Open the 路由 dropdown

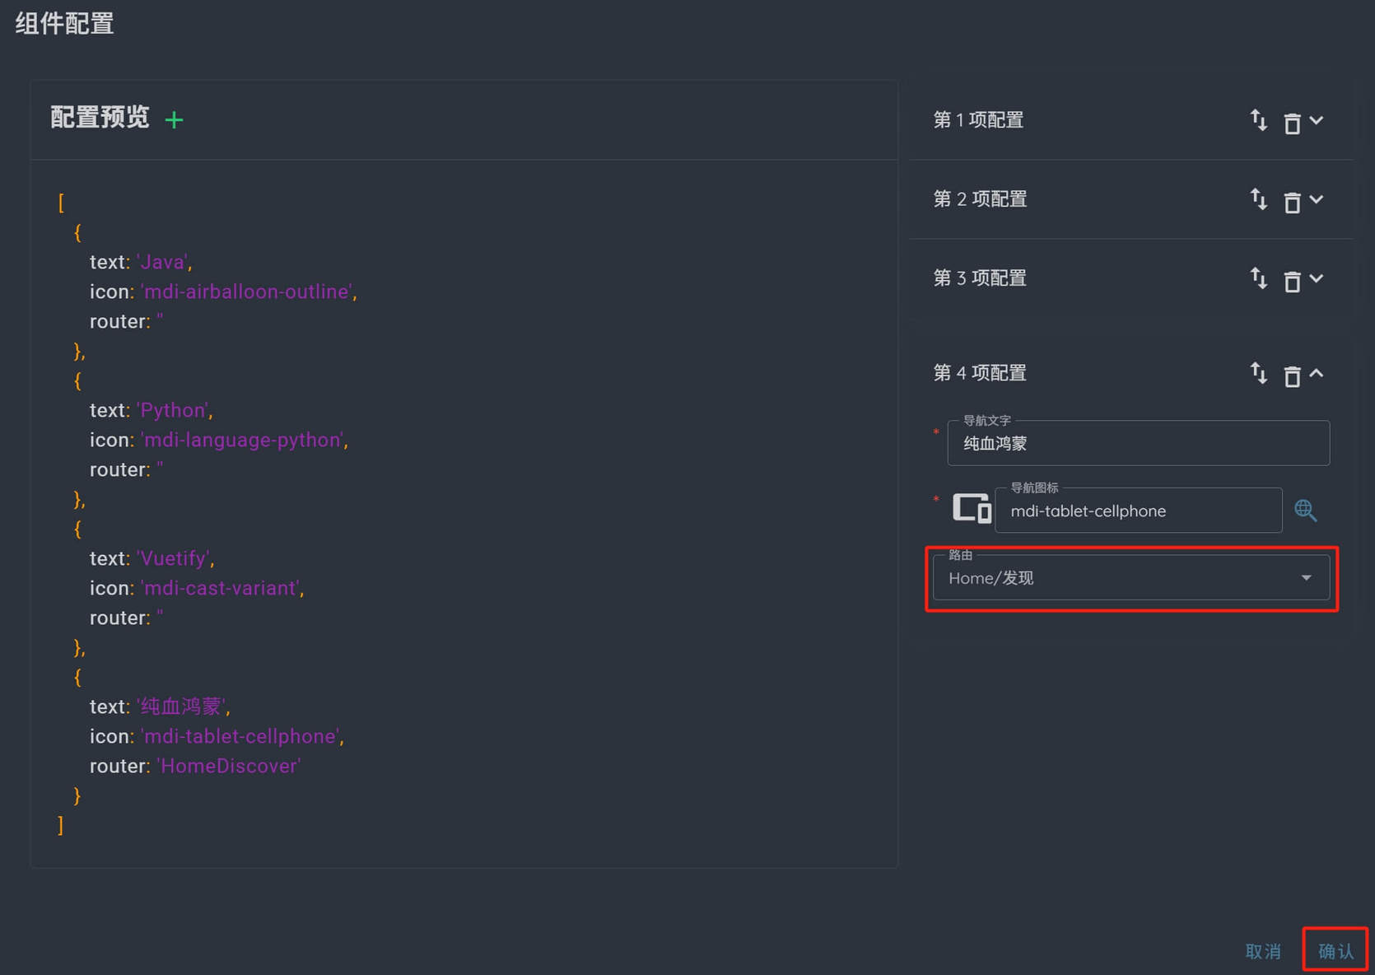(1131, 578)
